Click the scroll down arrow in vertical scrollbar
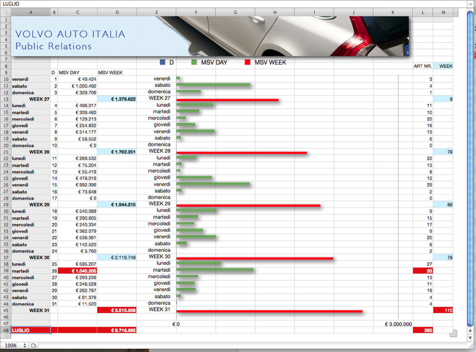Image resolution: width=476 pixels, height=352 pixels. point(471,338)
